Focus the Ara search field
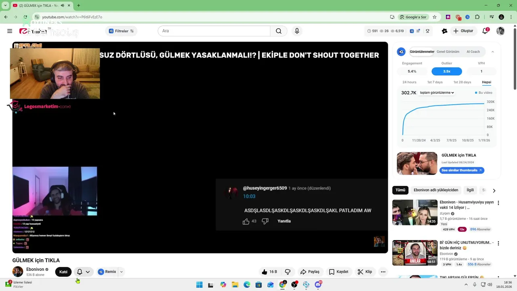 [213, 31]
